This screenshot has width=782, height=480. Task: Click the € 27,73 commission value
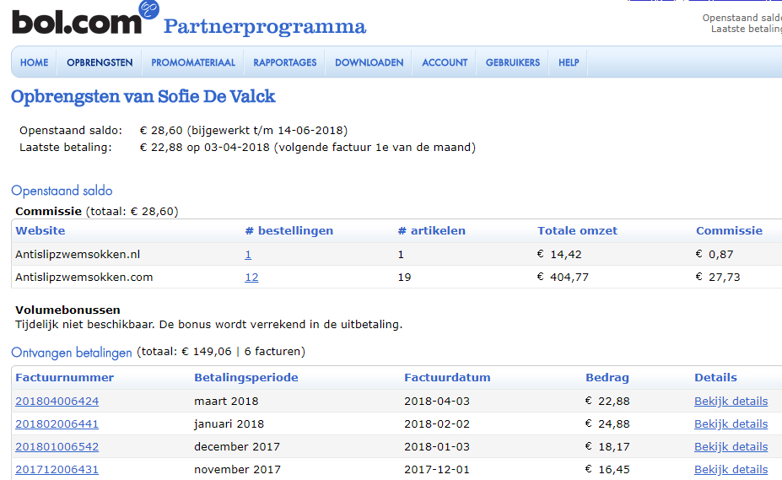pos(718,278)
